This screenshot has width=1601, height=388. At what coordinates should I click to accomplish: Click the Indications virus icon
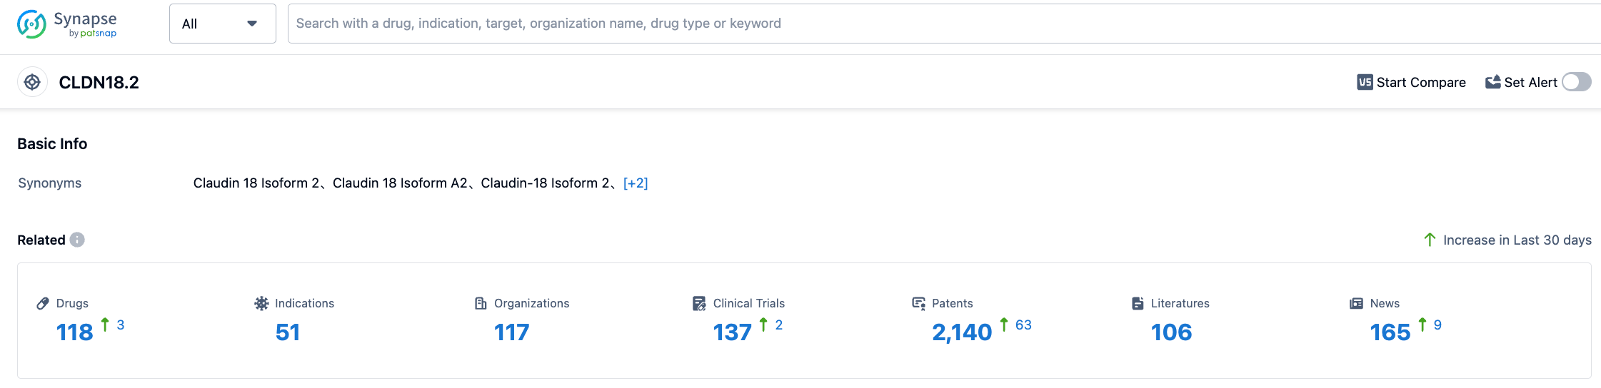click(261, 303)
